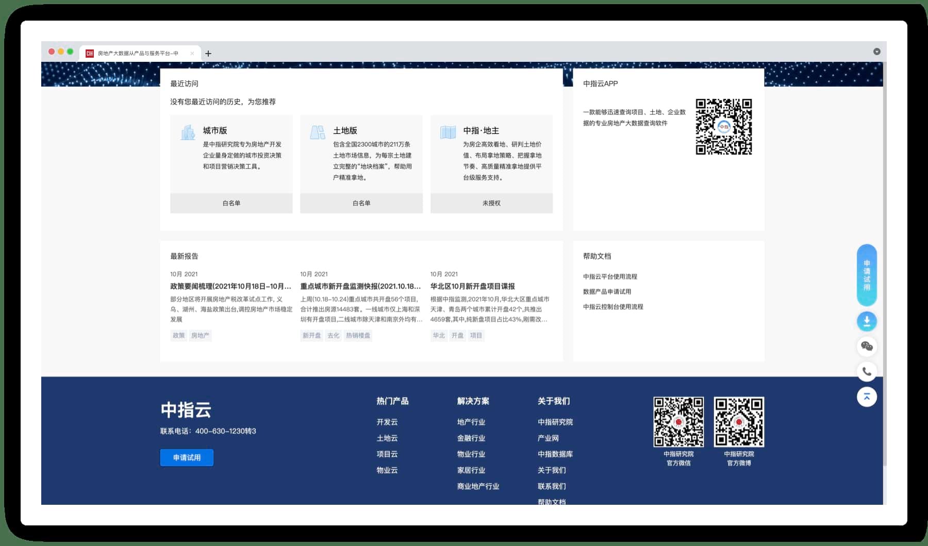Click the 开盘 tag
This screenshot has width=928, height=546.
[457, 335]
